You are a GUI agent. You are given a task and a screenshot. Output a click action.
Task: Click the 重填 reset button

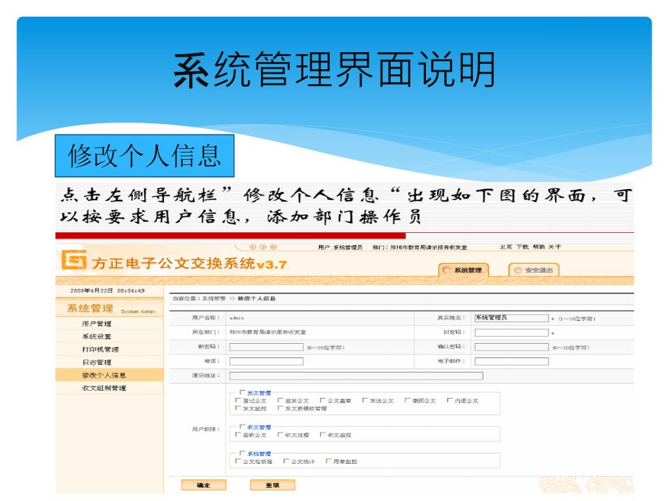pyautogui.click(x=272, y=485)
